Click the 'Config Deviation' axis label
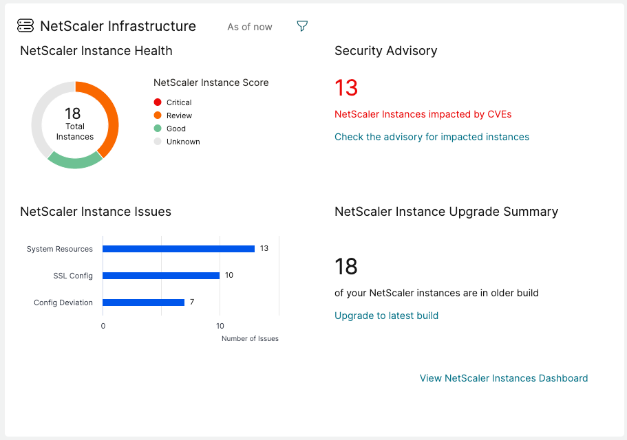 (63, 302)
